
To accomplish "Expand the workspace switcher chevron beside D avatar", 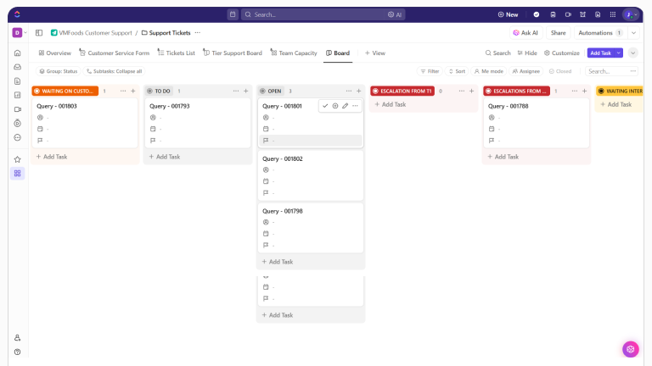I will [x=26, y=32].
